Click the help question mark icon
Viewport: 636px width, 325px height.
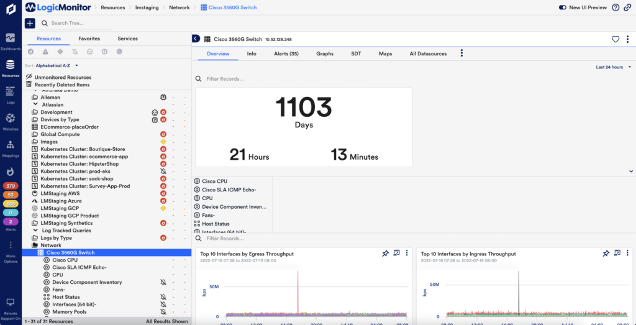click(616, 7)
